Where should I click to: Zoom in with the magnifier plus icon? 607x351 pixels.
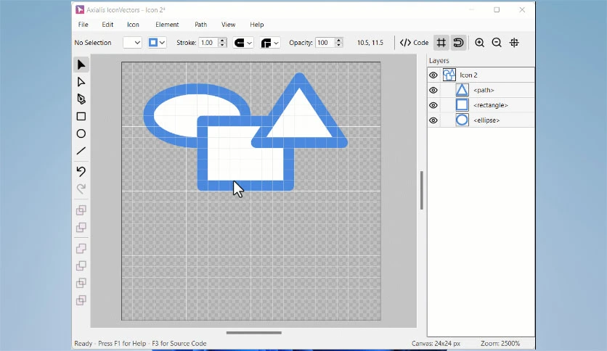tap(480, 43)
